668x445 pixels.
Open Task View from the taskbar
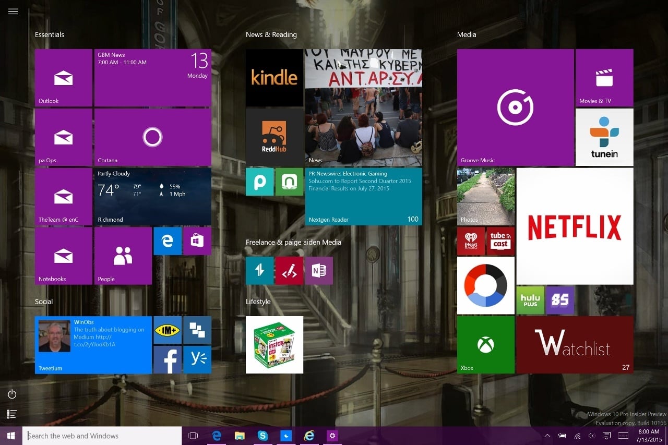tap(193, 436)
